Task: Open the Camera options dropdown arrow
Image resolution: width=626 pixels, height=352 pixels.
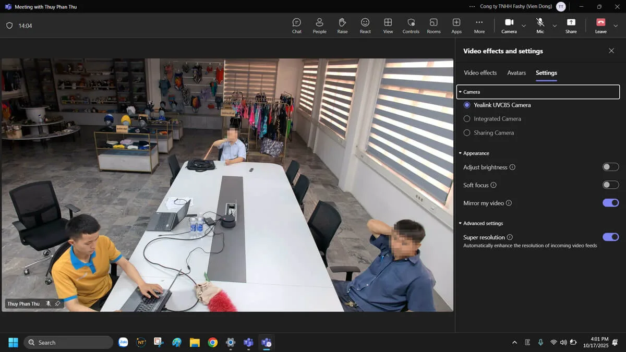Action: (524, 26)
